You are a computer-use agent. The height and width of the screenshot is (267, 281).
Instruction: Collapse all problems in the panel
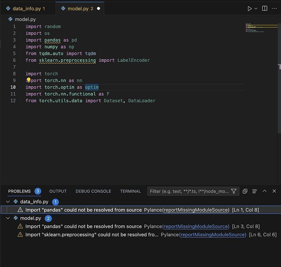tap(245, 191)
